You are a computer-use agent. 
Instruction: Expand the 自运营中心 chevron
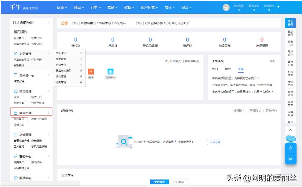point(49,75)
